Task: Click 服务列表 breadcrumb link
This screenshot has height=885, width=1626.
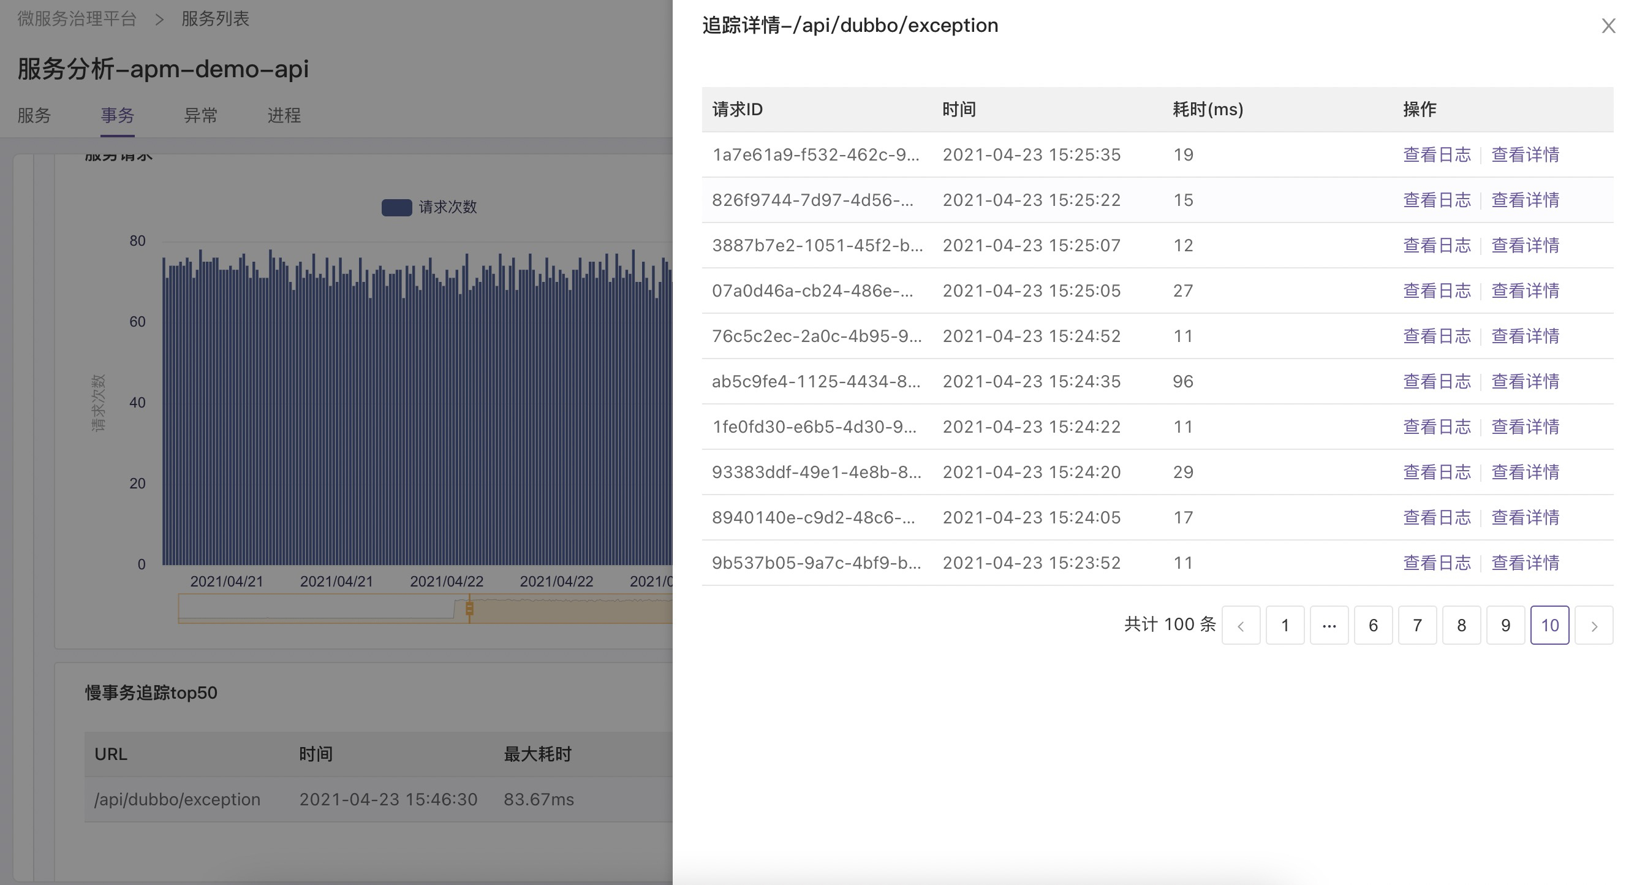Action: 215,19
